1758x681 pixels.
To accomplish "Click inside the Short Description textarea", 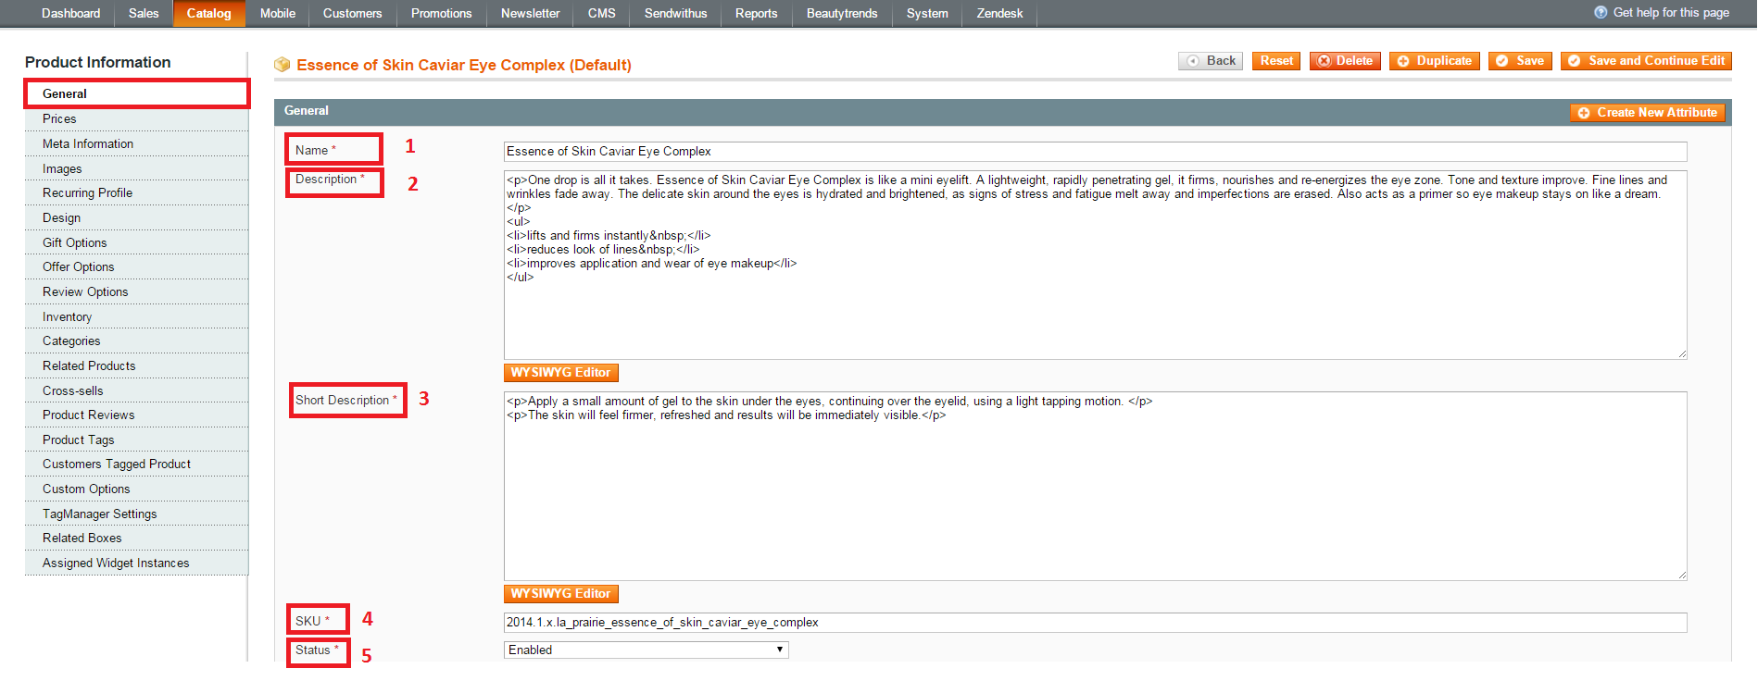I will tap(1095, 486).
